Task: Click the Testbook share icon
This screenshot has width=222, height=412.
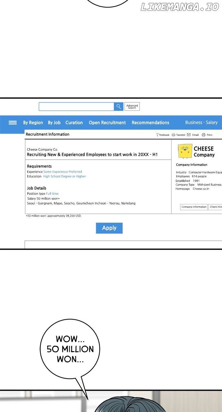Action: click(x=157, y=135)
